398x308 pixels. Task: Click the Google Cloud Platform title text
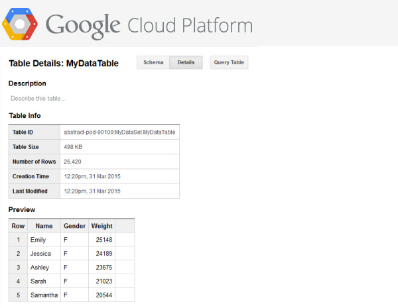coord(149,25)
